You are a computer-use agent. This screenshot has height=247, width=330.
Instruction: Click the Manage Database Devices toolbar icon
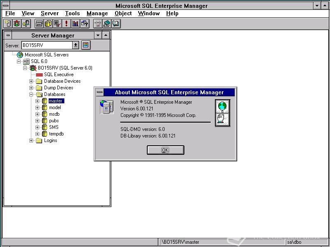point(39,23)
